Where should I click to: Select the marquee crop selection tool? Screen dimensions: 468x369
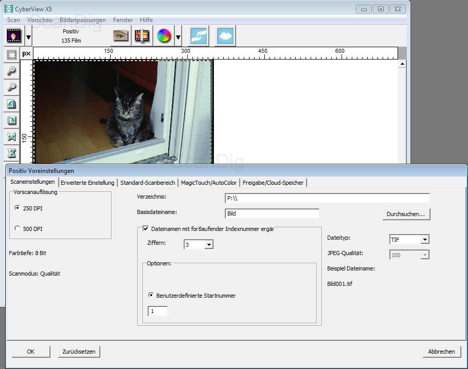pyautogui.click(x=12, y=54)
